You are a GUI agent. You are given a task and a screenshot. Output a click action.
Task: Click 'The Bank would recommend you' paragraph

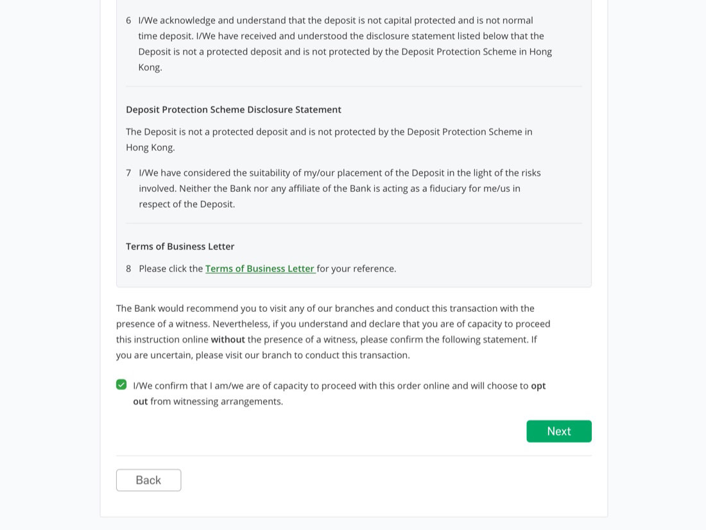pyautogui.click(x=333, y=332)
